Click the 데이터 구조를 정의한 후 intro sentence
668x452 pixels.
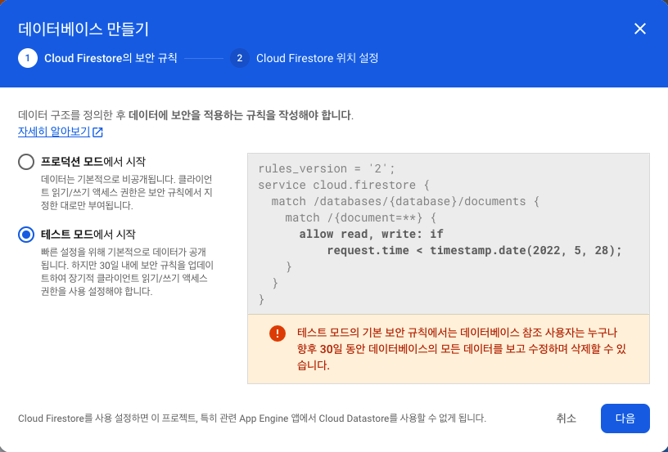(x=186, y=115)
